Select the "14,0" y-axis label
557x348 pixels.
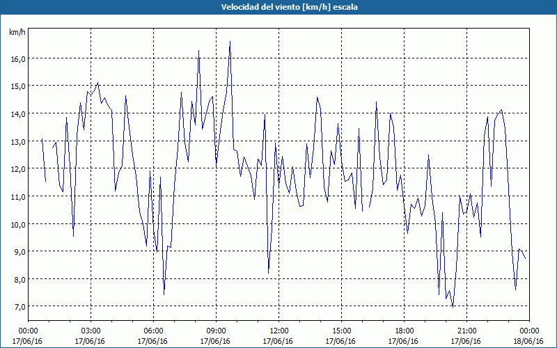(x=18, y=114)
